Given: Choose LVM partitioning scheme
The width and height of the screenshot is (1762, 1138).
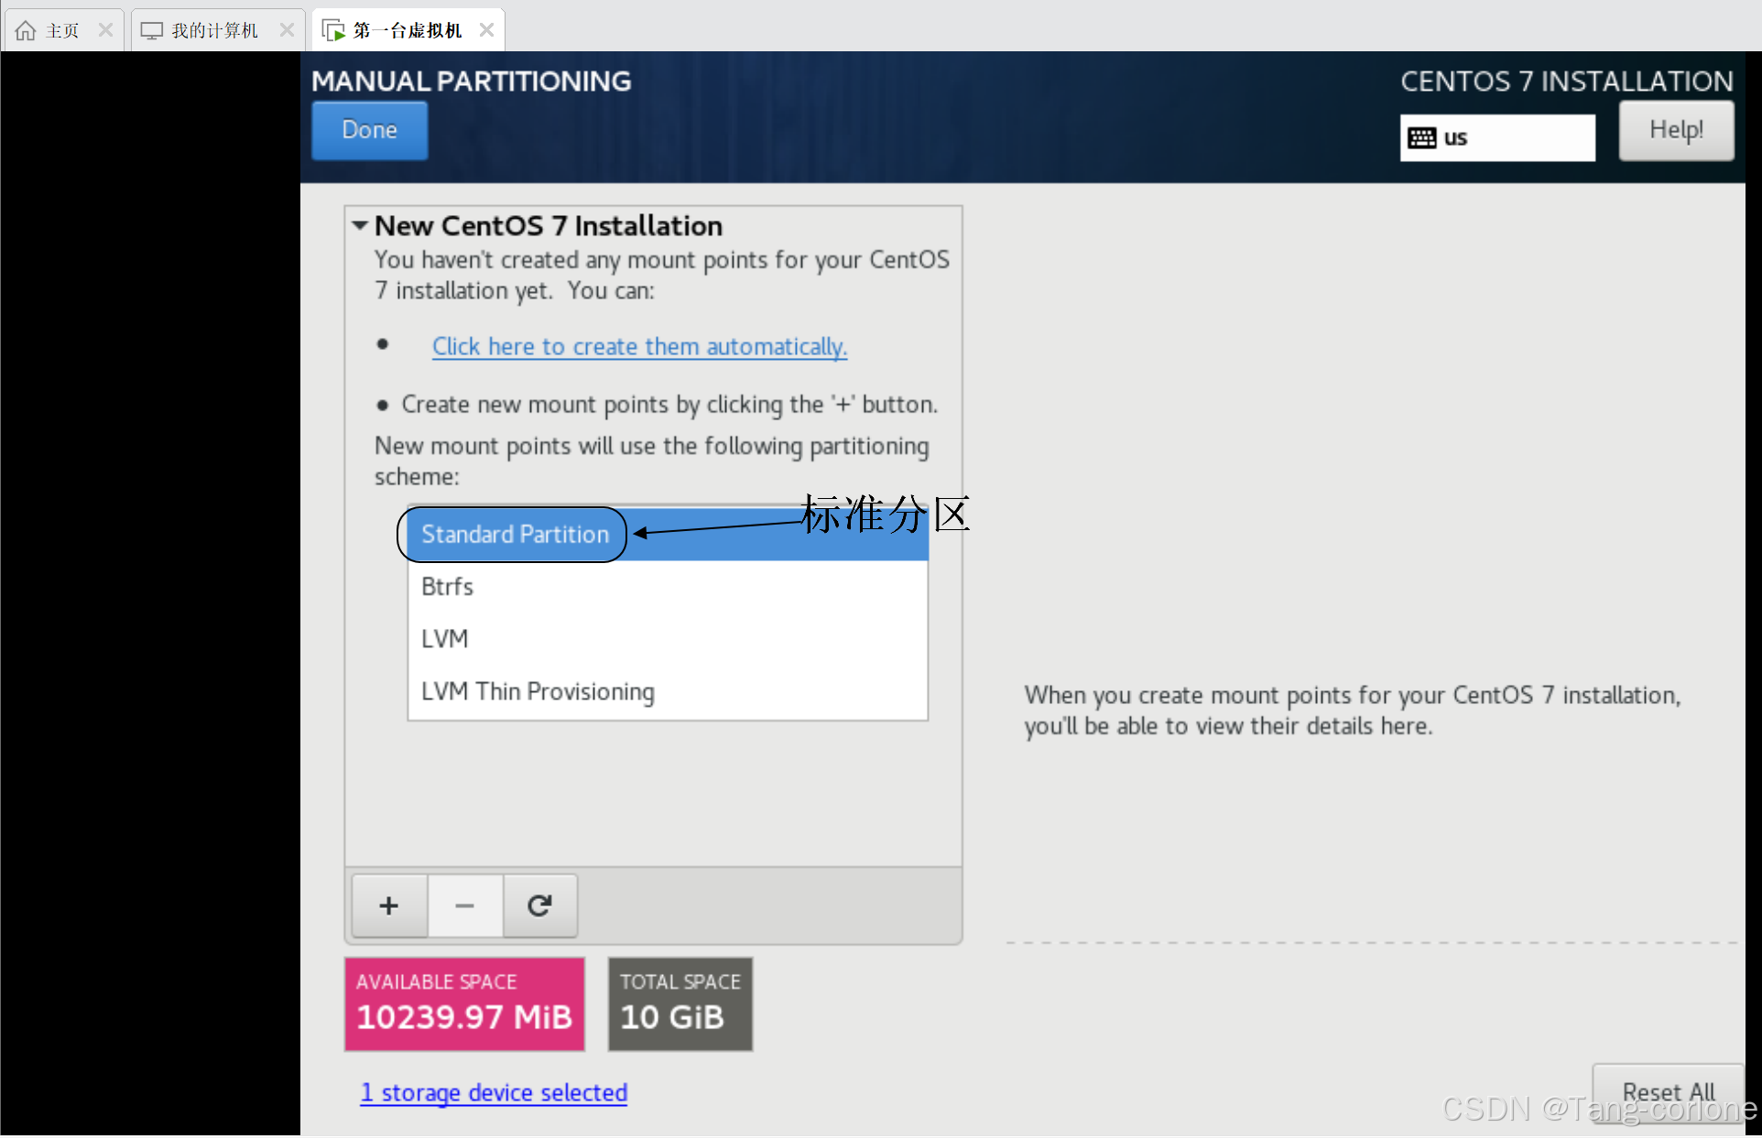Looking at the screenshot, I should point(444,639).
